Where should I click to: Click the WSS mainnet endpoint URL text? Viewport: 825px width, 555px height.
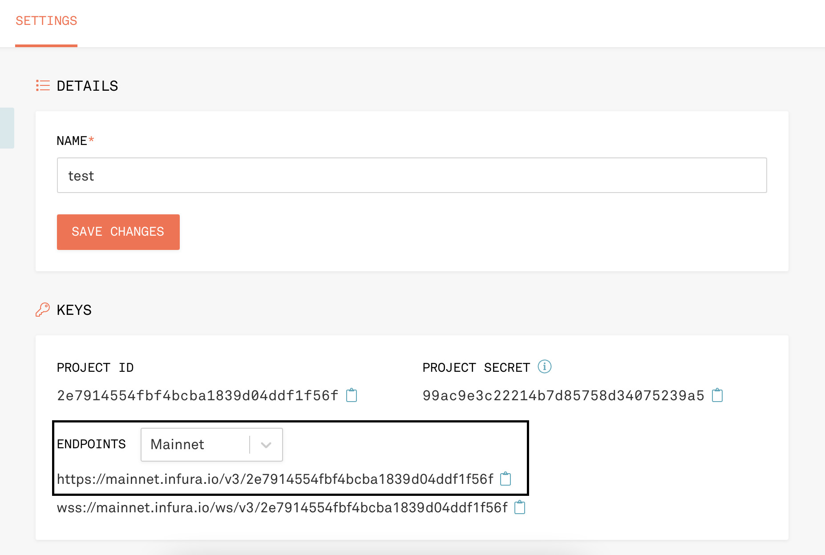[x=282, y=507]
